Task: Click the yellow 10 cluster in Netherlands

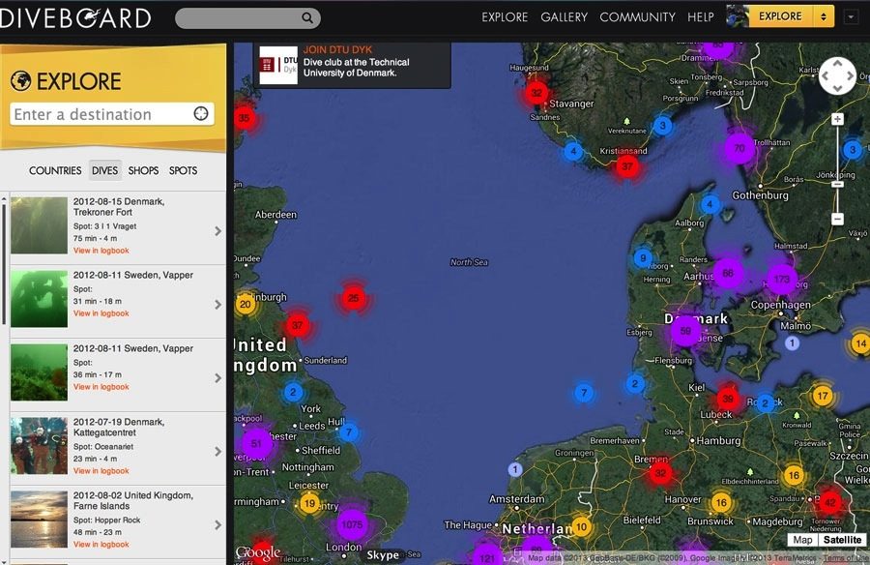Action: pos(581,526)
